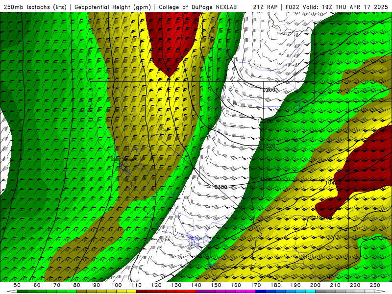Click the 90 value on the color scale
Viewport: 392px width, 294px height.
(x=97, y=285)
